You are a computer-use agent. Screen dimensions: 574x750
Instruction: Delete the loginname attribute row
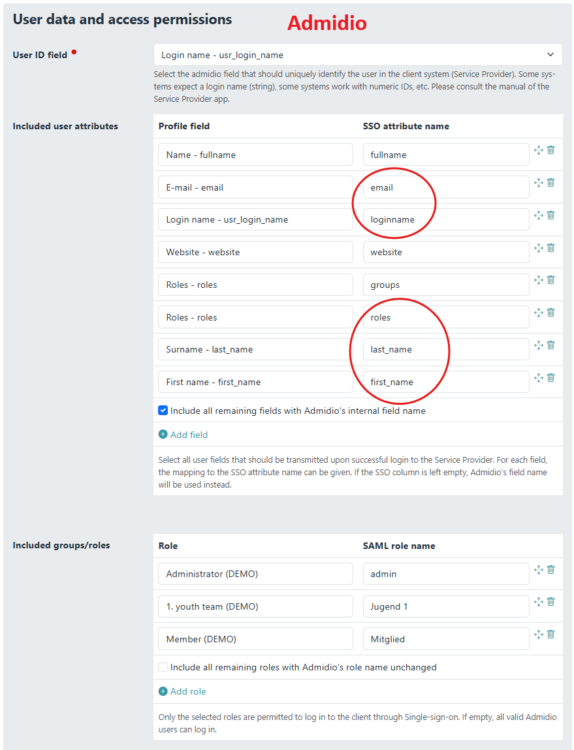click(550, 215)
